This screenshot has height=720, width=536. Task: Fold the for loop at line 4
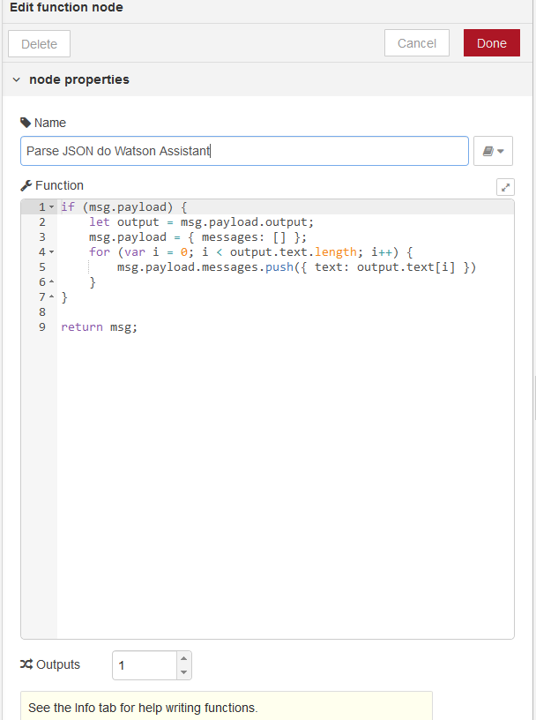(x=51, y=252)
